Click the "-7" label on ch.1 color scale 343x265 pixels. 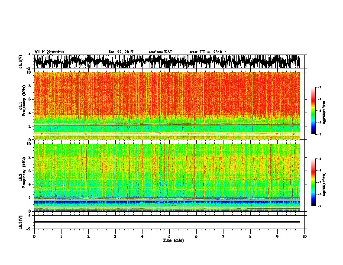(x=319, y=134)
